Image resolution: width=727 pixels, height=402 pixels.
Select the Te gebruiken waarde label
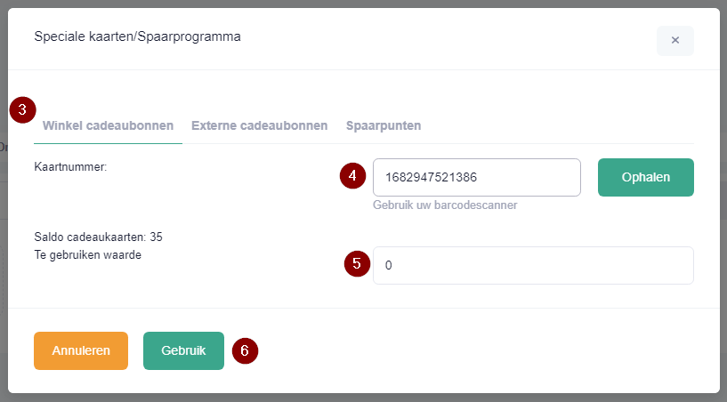(87, 255)
